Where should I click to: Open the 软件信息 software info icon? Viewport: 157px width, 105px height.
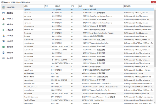click(x=3, y=41)
